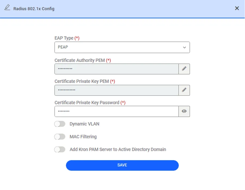The height and width of the screenshot is (190, 245).
Task: Click the Certificate Authority PEM masked field
Action: pos(116,69)
